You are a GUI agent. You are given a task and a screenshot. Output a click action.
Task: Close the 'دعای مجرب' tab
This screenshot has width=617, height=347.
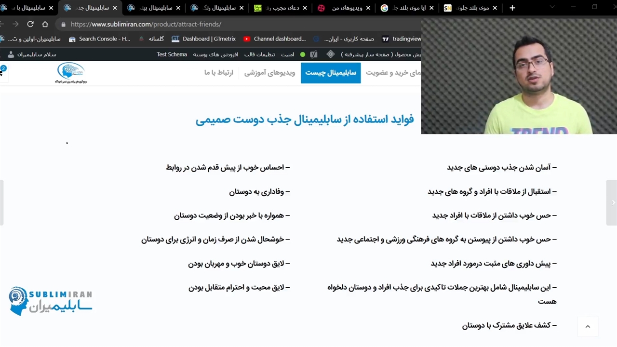coord(305,8)
